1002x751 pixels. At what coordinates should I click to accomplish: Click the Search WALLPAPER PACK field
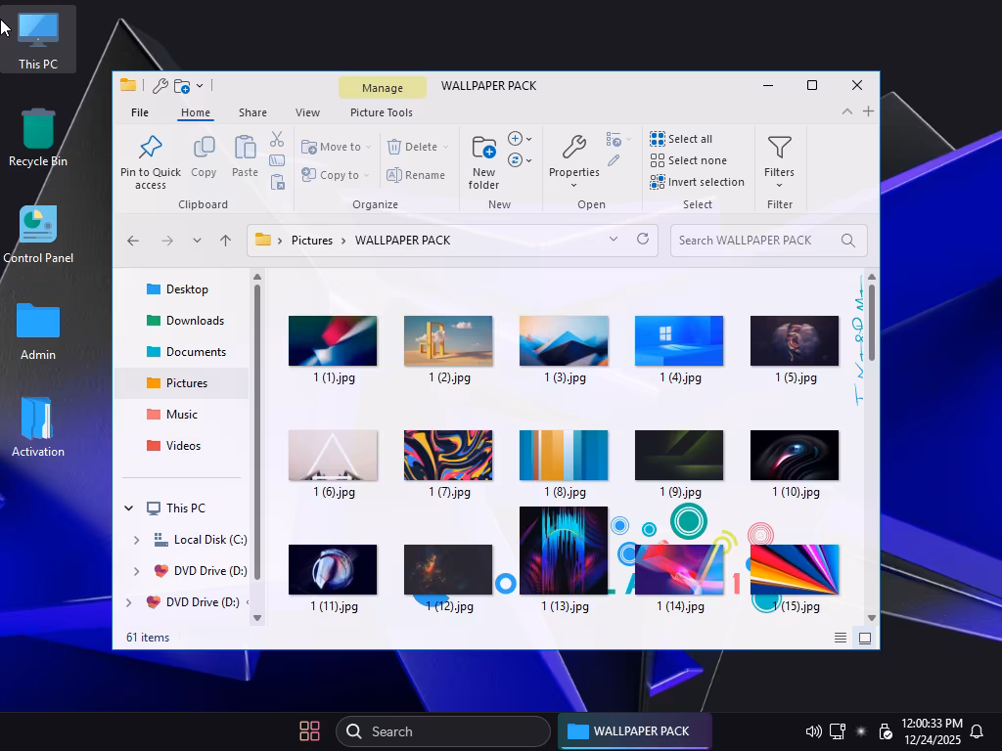coord(753,241)
